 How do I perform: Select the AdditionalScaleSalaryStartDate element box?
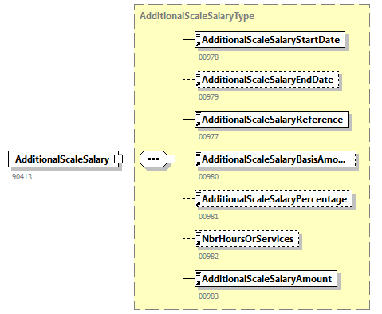[x=270, y=40]
